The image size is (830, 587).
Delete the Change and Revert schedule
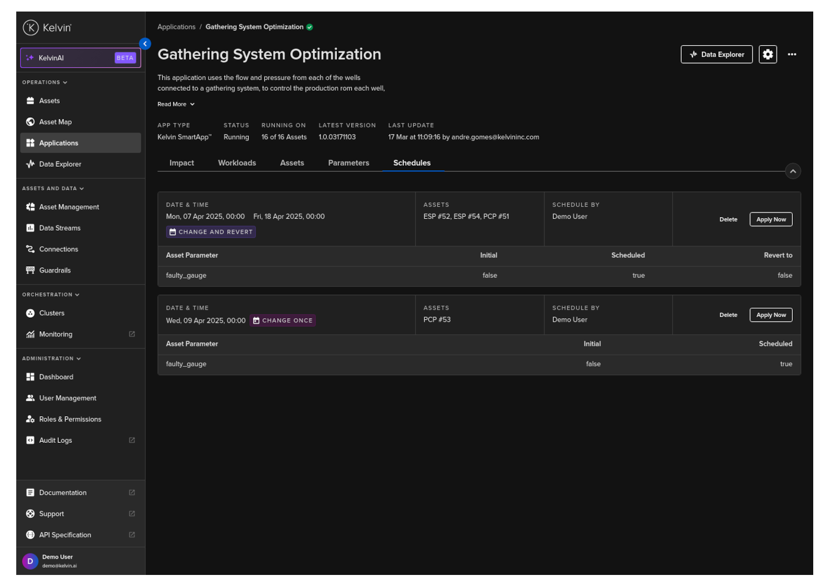[728, 220]
